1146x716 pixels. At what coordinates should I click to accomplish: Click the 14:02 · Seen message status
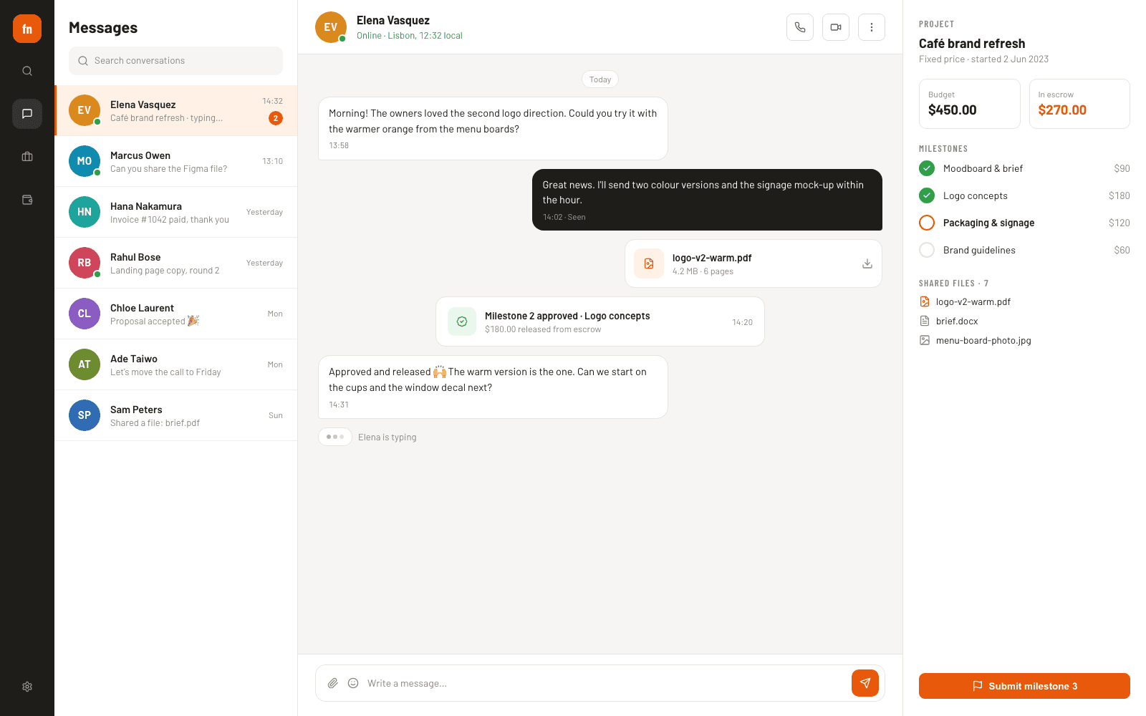564,217
